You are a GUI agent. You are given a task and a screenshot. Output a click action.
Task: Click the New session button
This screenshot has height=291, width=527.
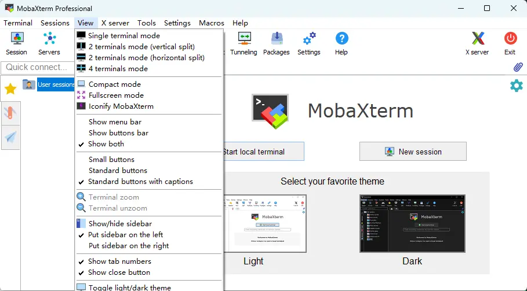tap(413, 152)
